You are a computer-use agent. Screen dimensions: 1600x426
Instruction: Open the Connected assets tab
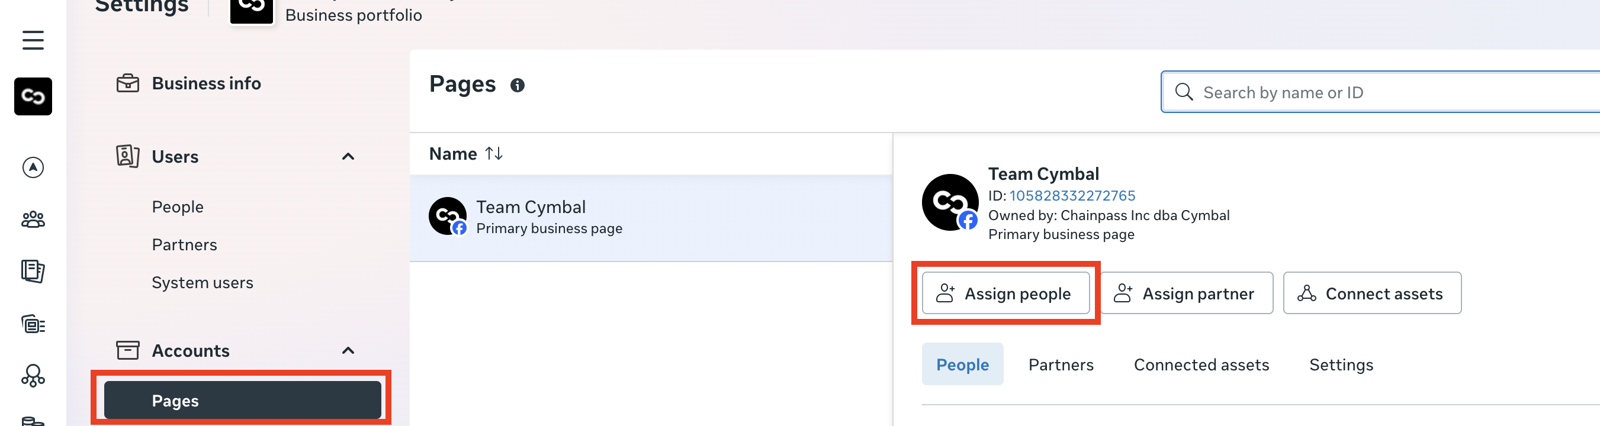(x=1201, y=364)
